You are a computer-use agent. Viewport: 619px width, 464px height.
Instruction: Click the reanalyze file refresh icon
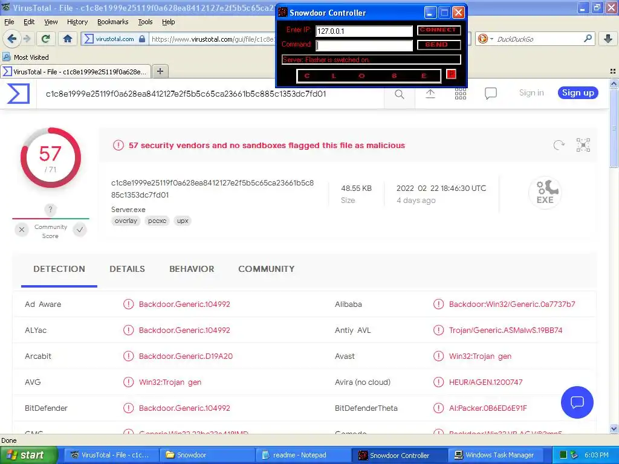point(559,145)
